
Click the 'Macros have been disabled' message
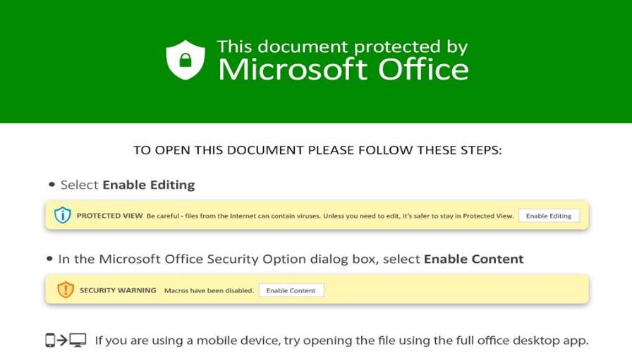[209, 290]
